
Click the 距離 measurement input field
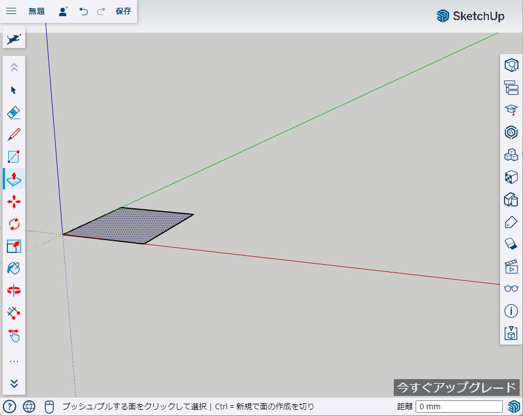coord(459,407)
